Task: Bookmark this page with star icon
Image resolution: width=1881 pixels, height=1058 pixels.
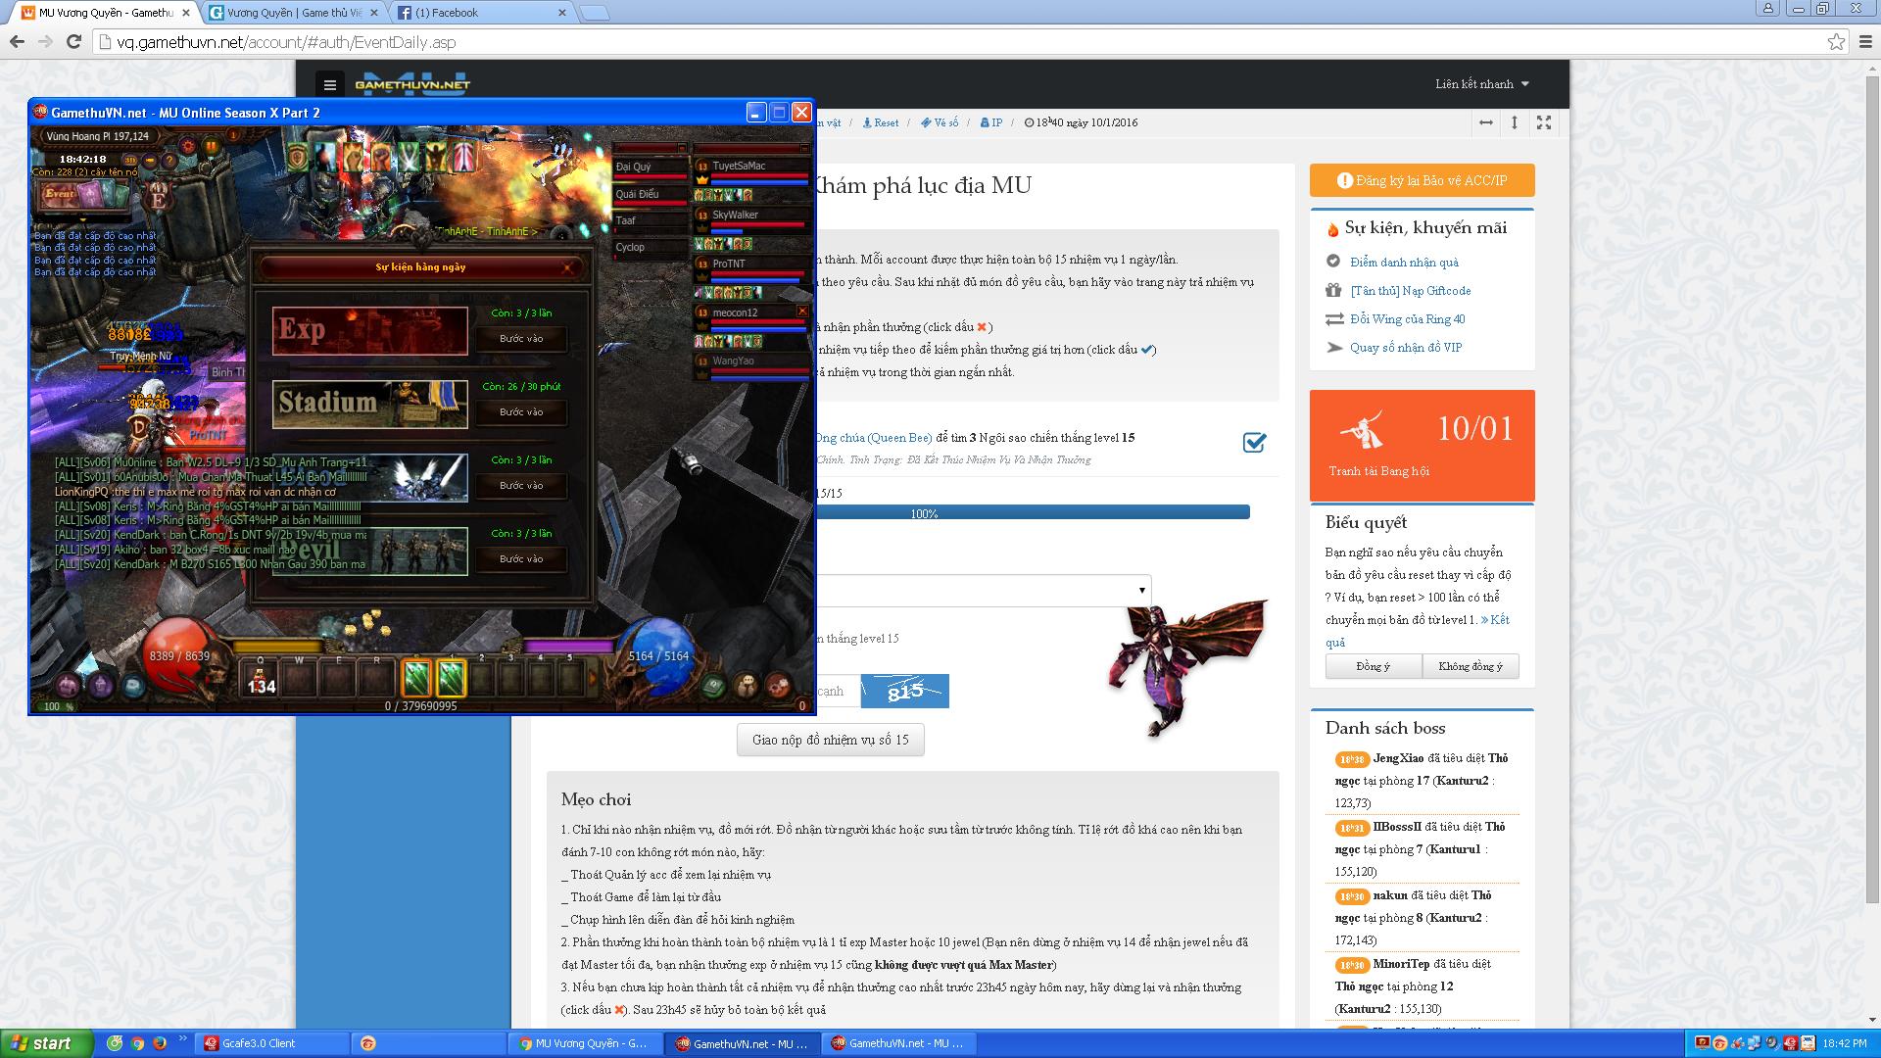Action: [x=1837, y=42]
